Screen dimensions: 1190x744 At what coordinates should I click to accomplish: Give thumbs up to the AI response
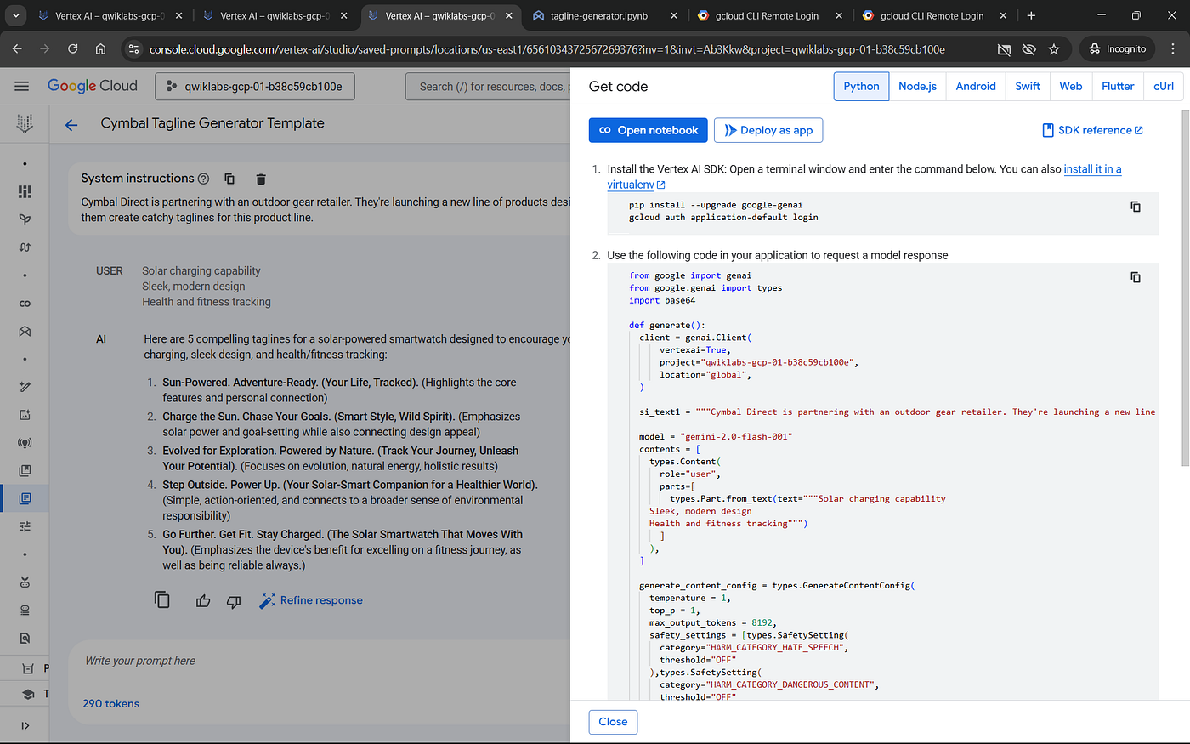pos(203,601)
